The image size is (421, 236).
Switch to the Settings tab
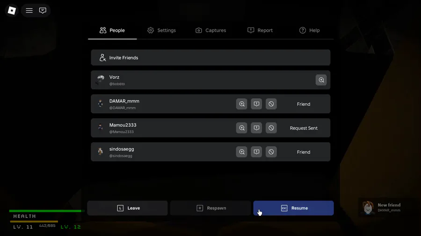pyautogui.click(x=161, y=30)
